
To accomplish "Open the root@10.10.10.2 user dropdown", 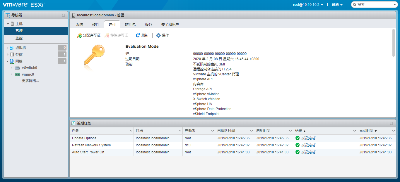I will tap(308, 5).
